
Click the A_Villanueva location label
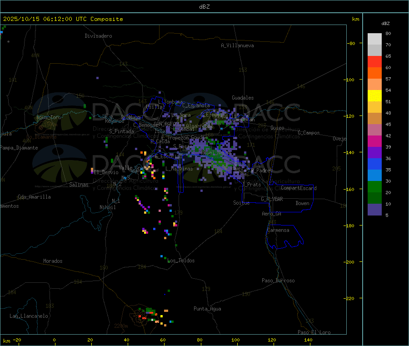[237, 45]
